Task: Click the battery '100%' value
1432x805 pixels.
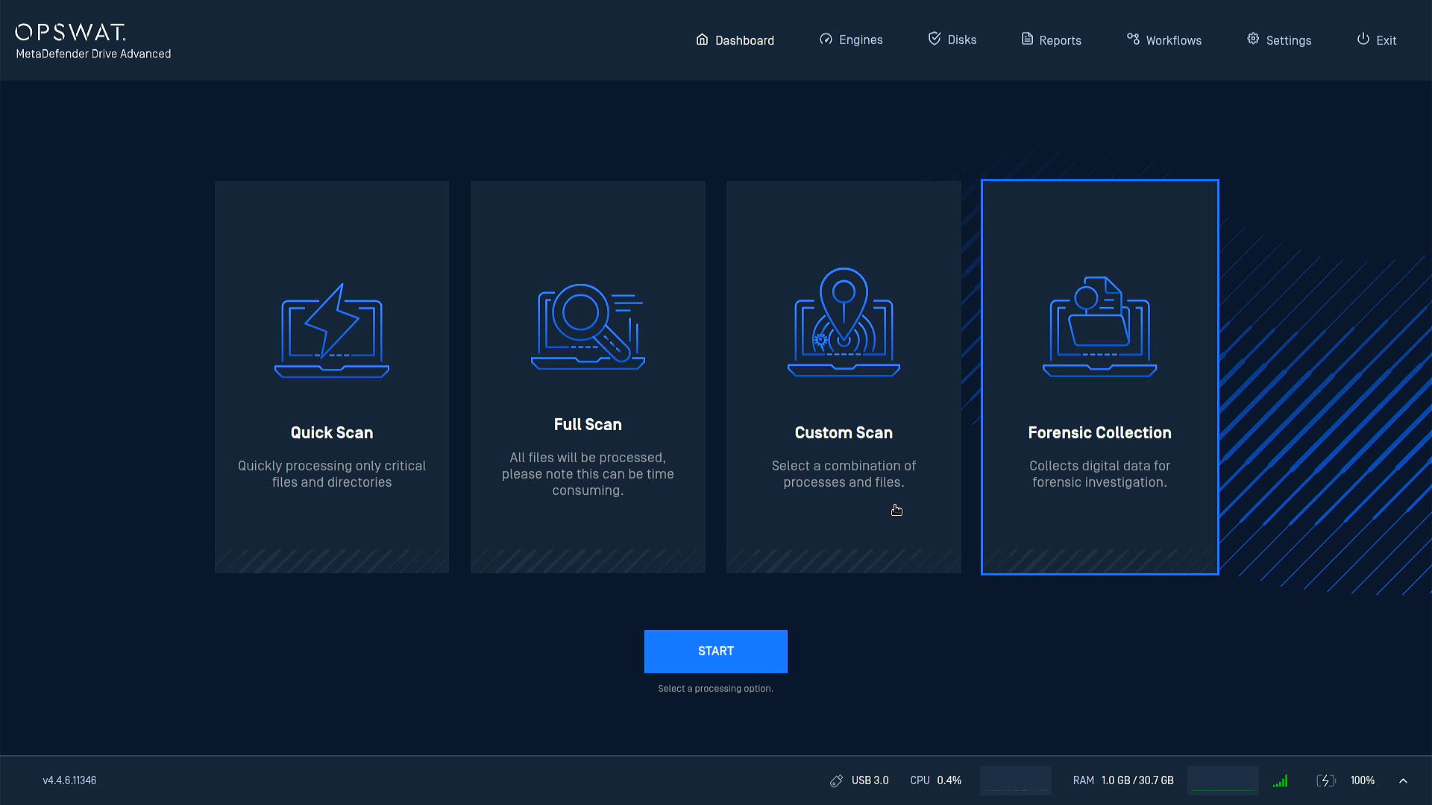Action: [x=1363, y=780]
